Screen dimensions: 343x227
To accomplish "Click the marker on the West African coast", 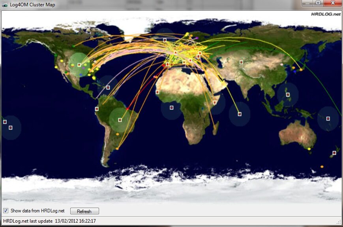I will tap(157, 92).
